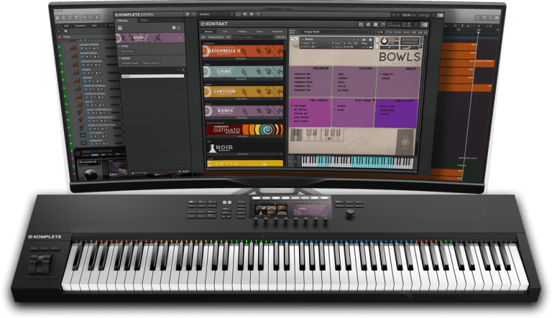Click the Kontakt on-screen keyboard
Screen dimensions: 552x318
(x=357, y=162)
